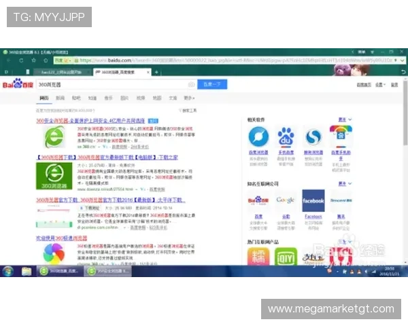The height and width of the screenshot is (326, 408).
Task: Click the facebook blue logo thumbnail
Action: pyautogui.click(x=313, y=200)
